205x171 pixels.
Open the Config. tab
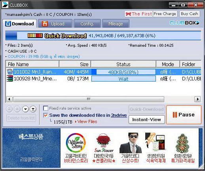87,24
